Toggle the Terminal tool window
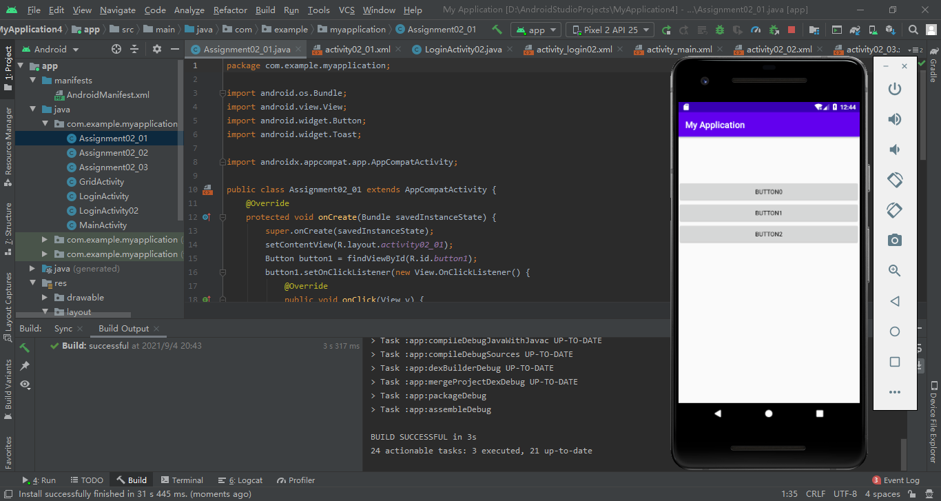Image resolution: width=941 pixels, height=501 pixels. coord(182,480)
